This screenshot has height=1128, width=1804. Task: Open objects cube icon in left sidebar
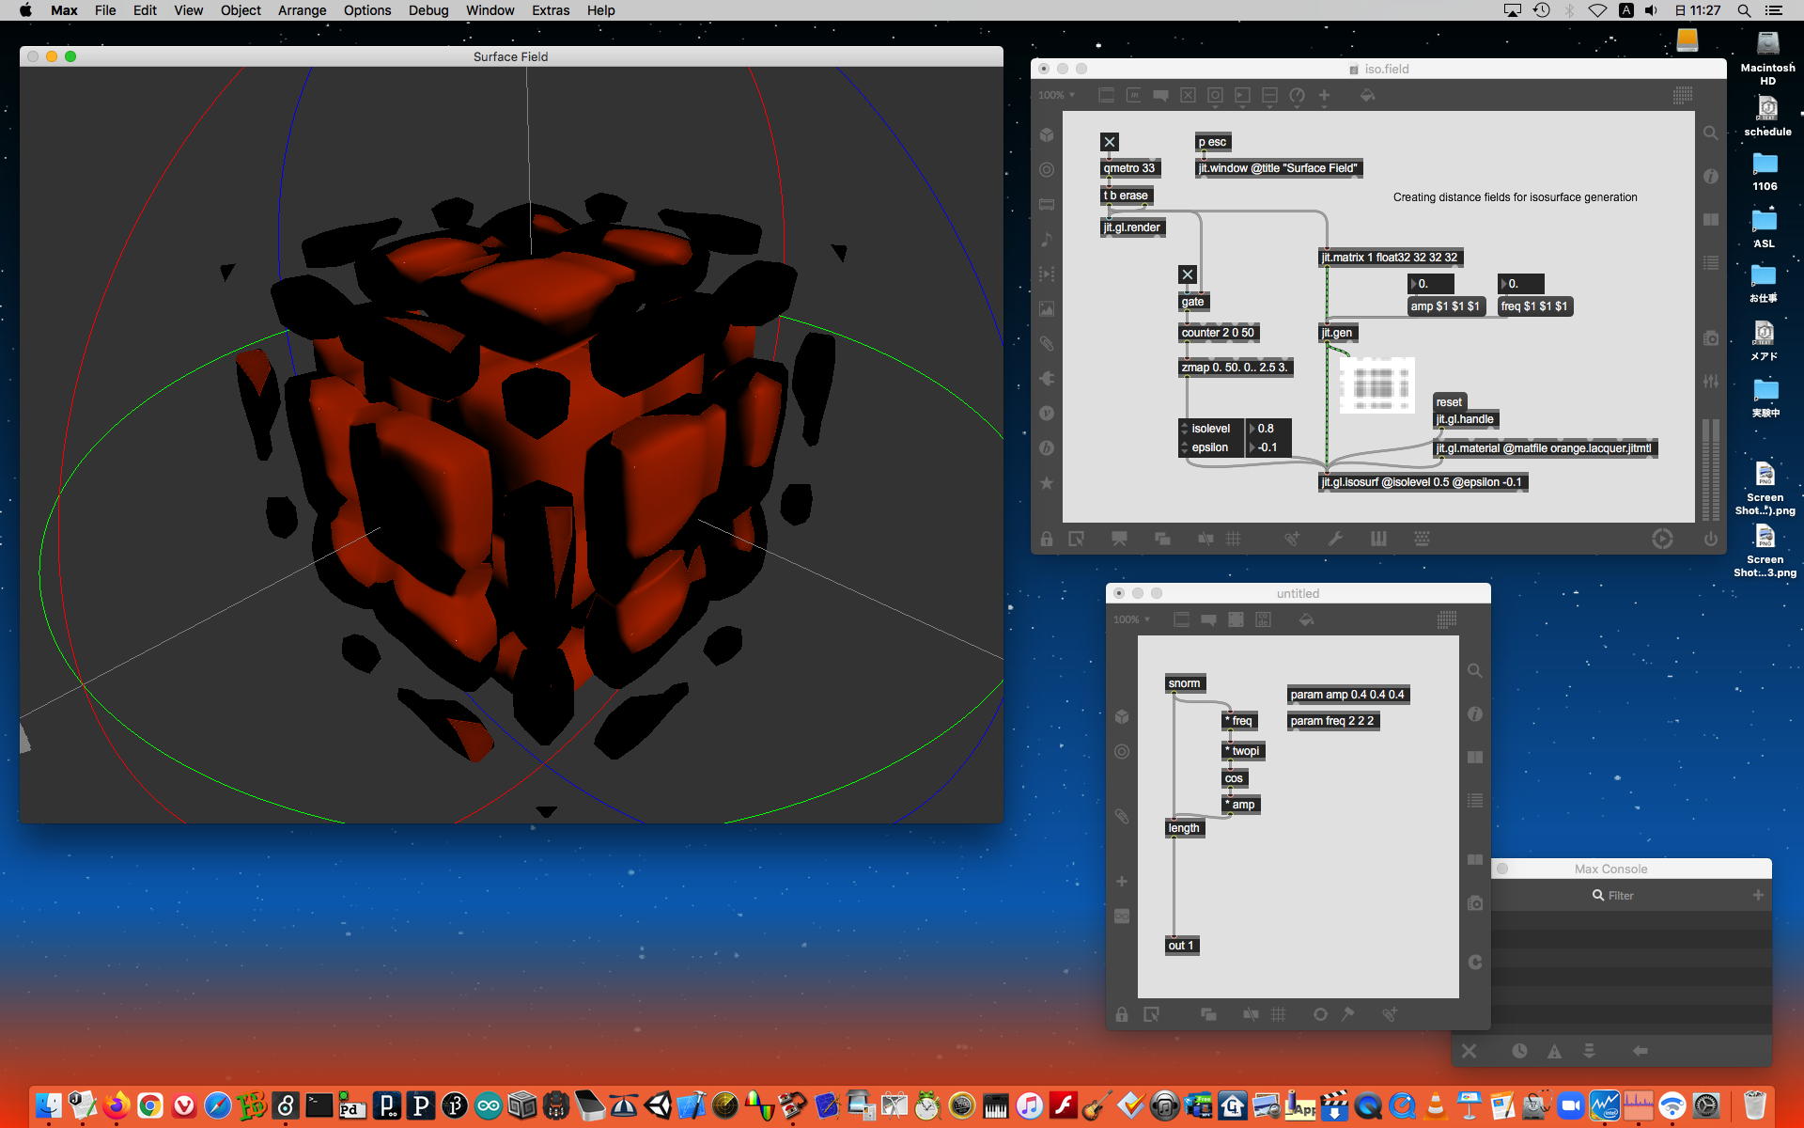1047,135
